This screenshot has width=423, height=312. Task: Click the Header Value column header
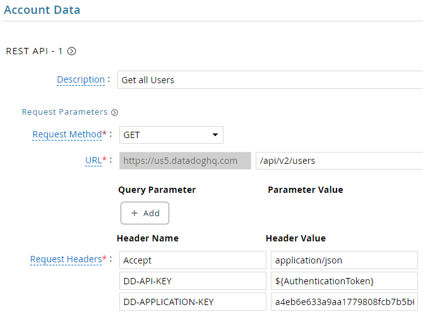coord(295,238)
